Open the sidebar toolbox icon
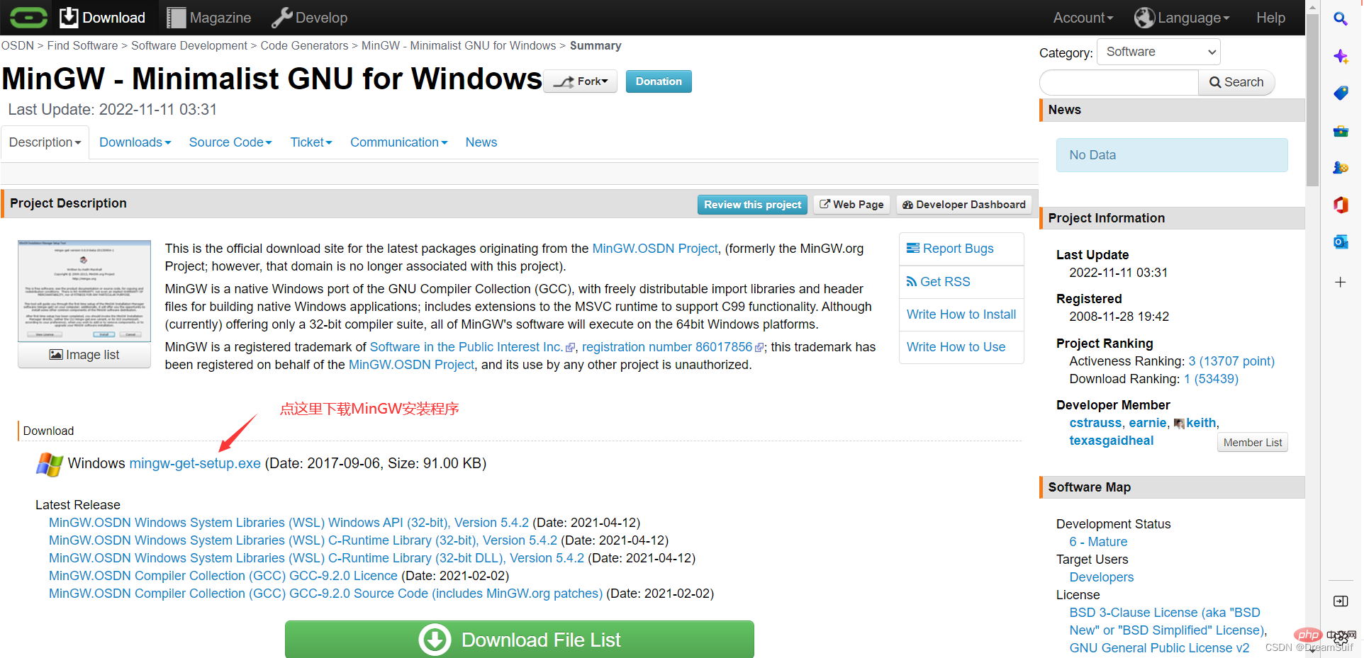This screenshot has height=658, width=1364. [1340, 130]
